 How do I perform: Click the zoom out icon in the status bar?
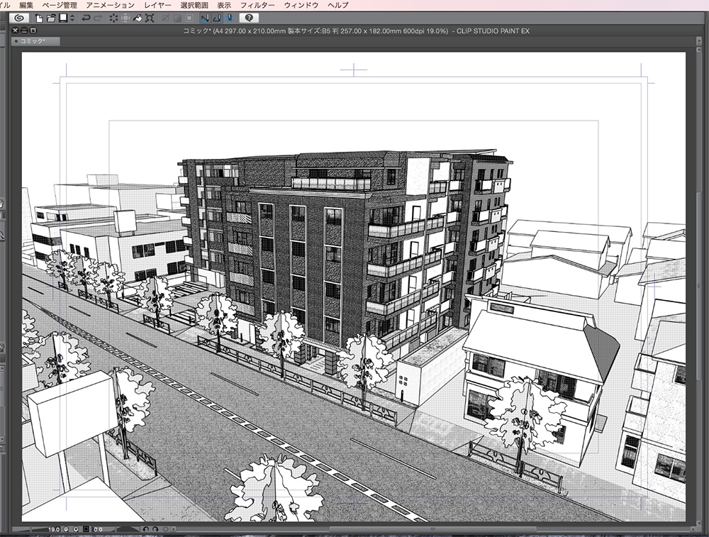pyautogui.click(x=65, y=528)
